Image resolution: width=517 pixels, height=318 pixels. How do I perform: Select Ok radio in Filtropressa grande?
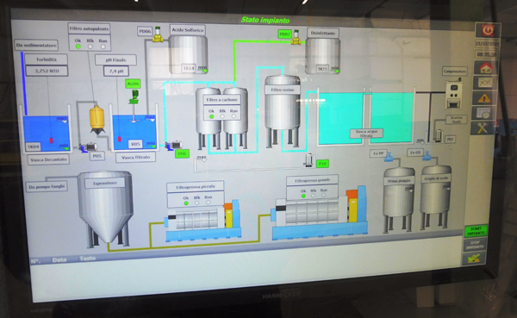tap(303, 196)
